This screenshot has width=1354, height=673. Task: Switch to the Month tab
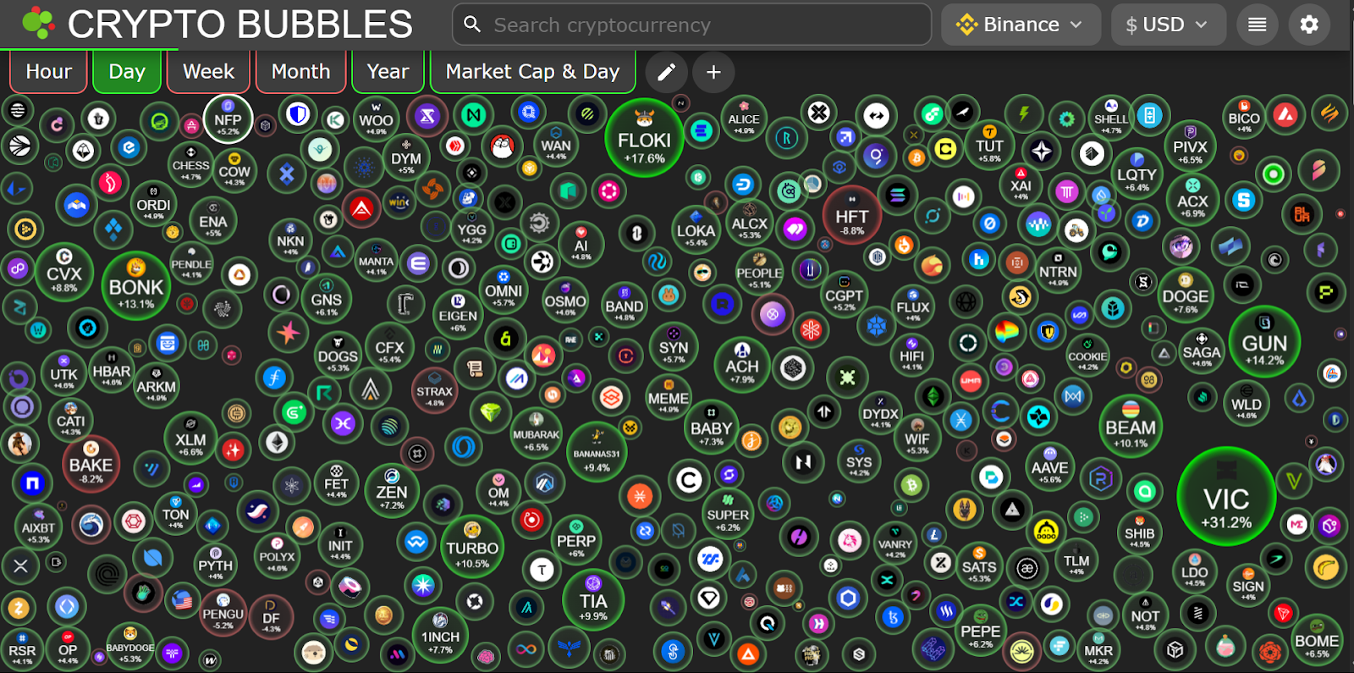click(300, 72)
